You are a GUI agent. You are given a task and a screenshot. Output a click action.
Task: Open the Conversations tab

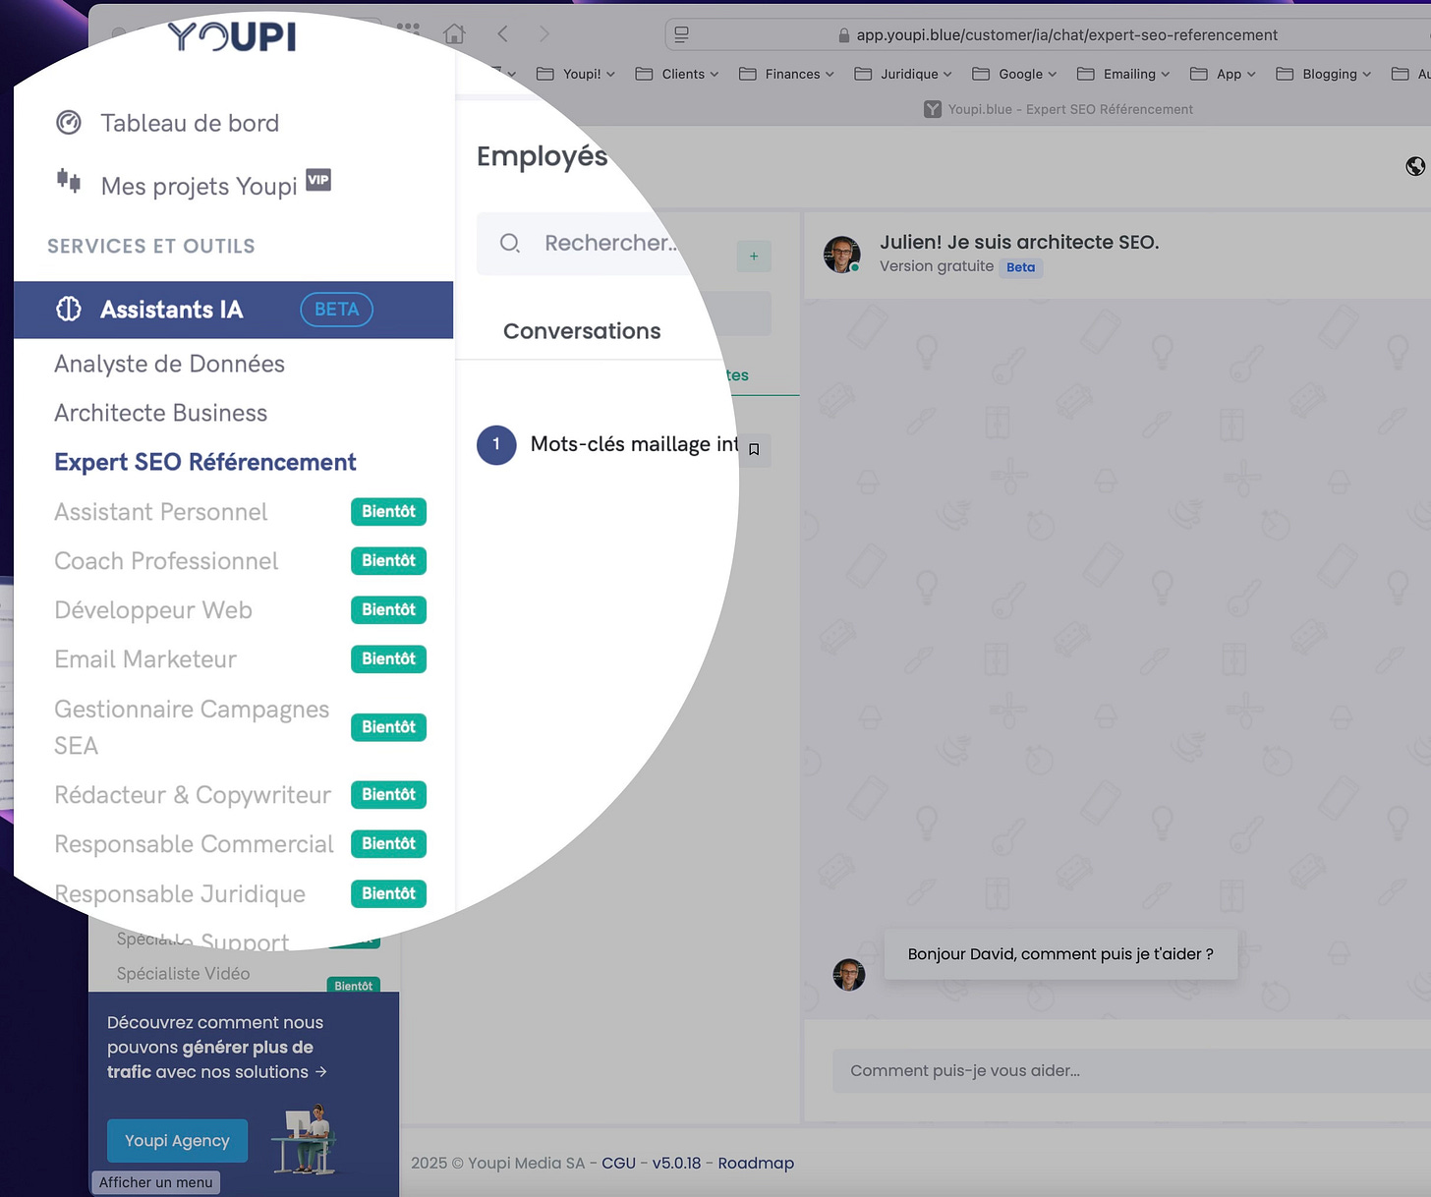pos(582,331)
